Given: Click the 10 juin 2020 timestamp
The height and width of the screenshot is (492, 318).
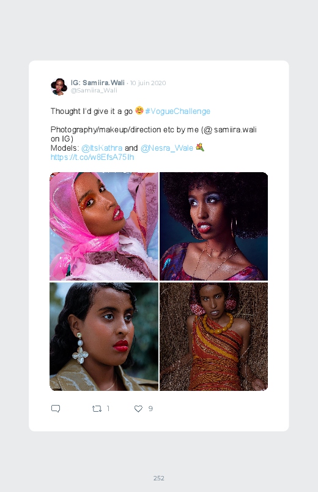Looking at the screenshot, I should 148,83.
